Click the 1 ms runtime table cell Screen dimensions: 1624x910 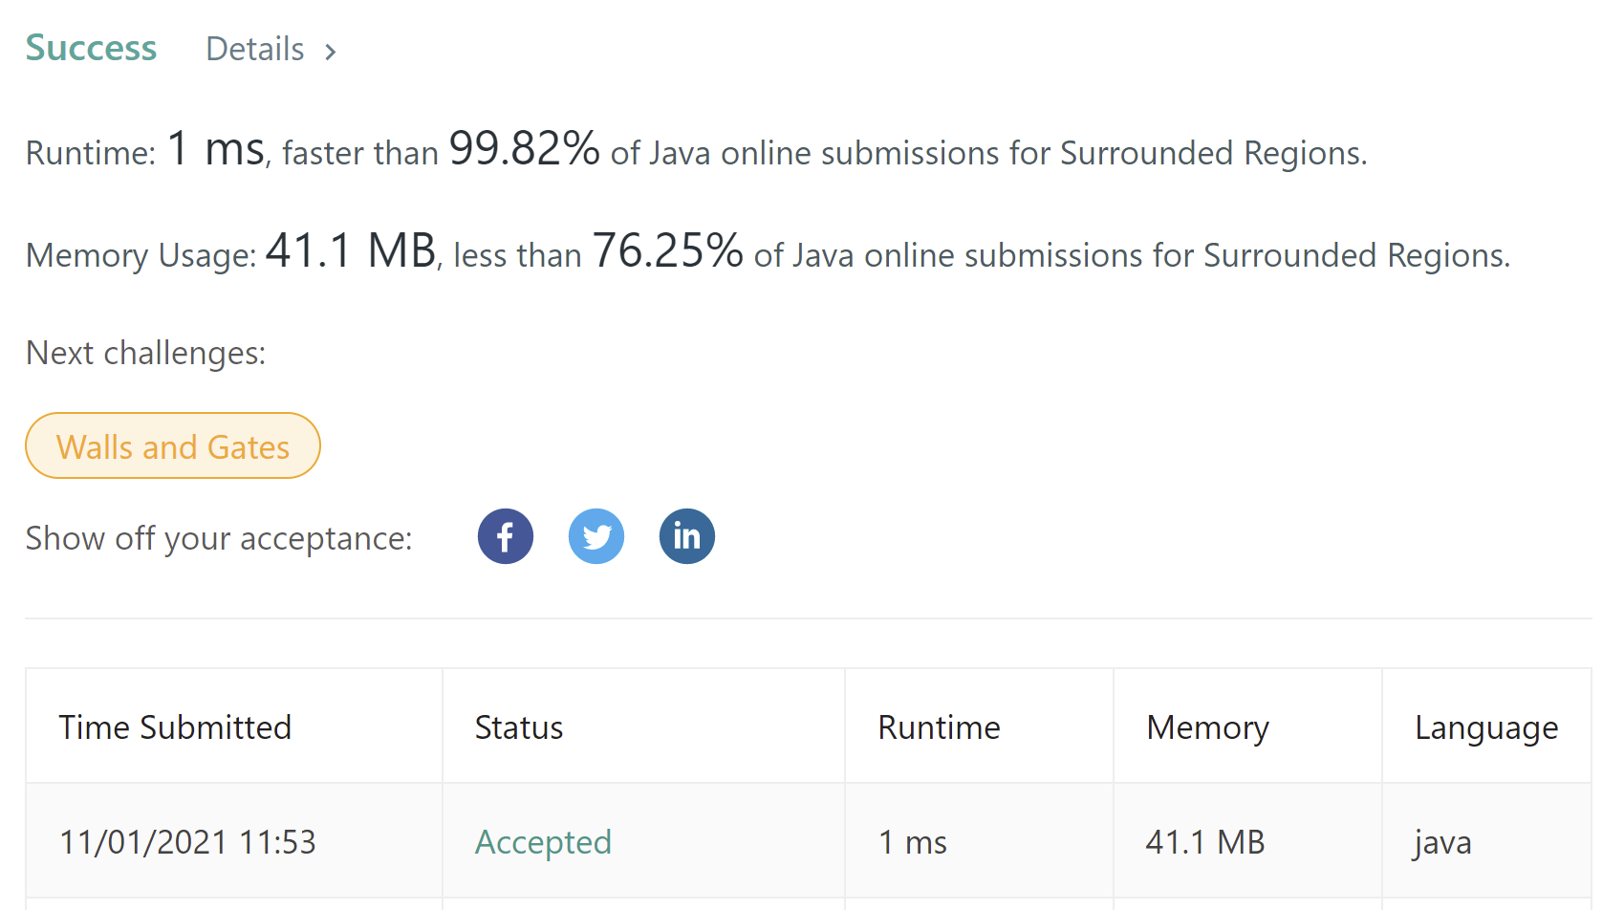click(x=912, y=842)
